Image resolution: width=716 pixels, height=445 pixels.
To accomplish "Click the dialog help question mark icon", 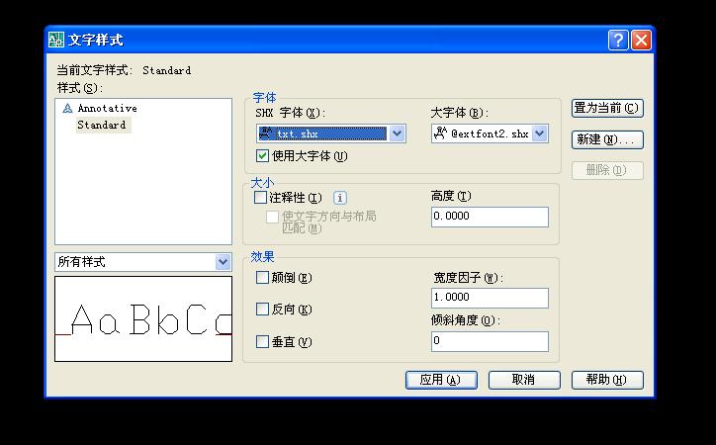I will [x=618, y=40].
